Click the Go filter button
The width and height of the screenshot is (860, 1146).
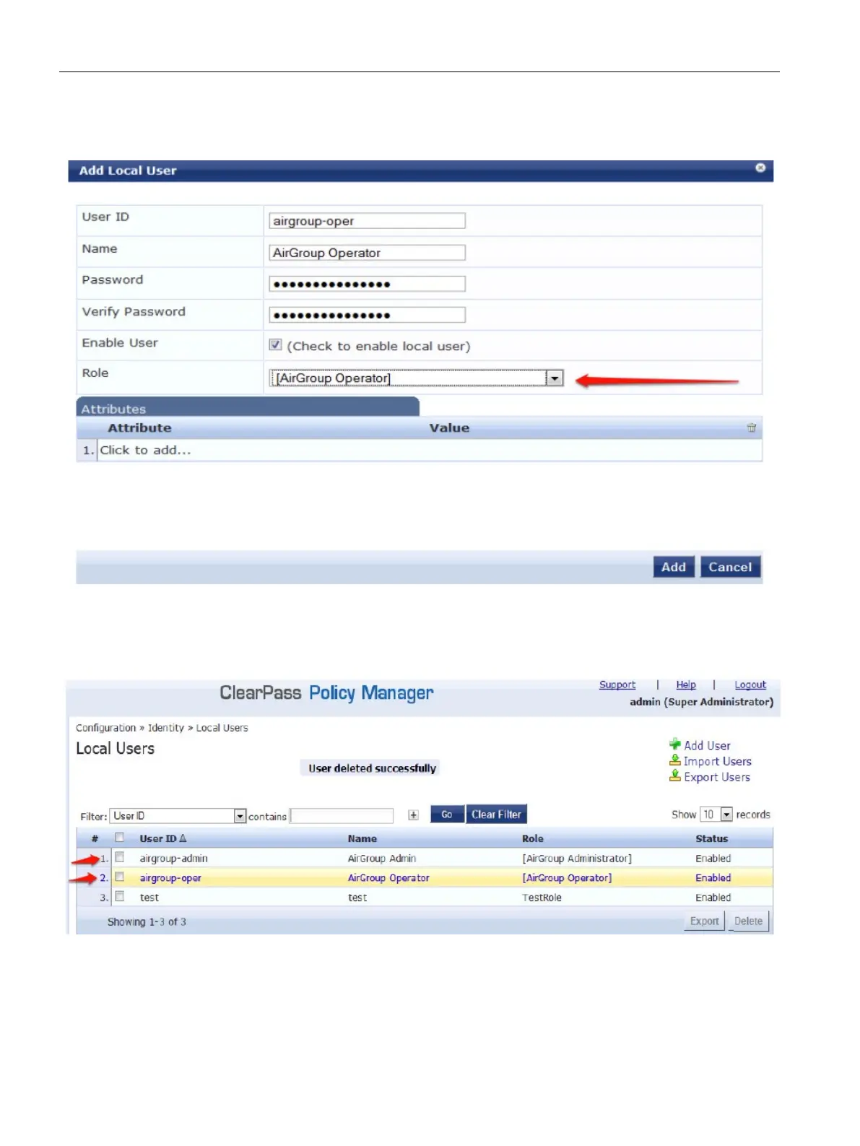coord(447,815)
